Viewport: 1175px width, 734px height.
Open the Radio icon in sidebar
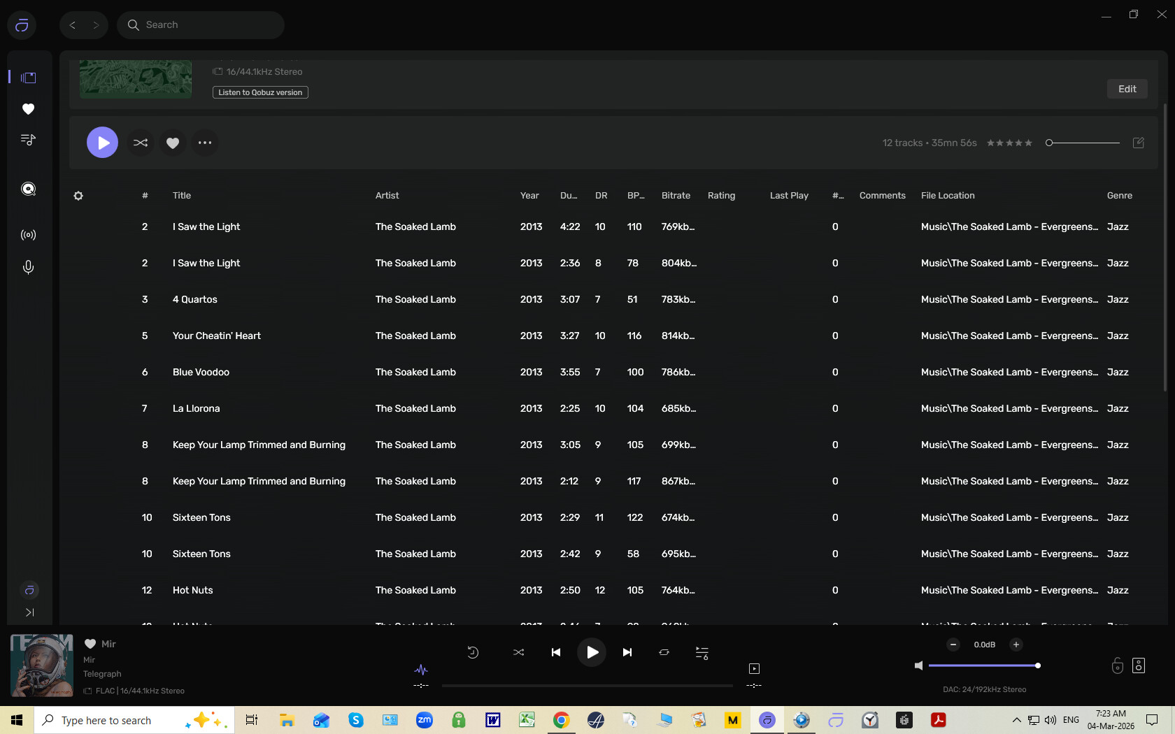point(28,235)
